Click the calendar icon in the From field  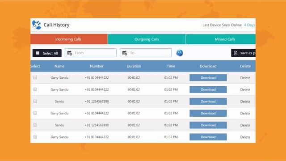70,53
